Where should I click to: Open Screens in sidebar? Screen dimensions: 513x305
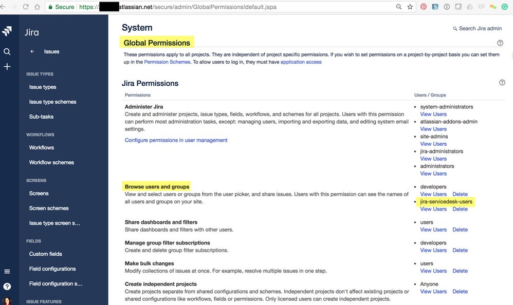coord(39,193)
